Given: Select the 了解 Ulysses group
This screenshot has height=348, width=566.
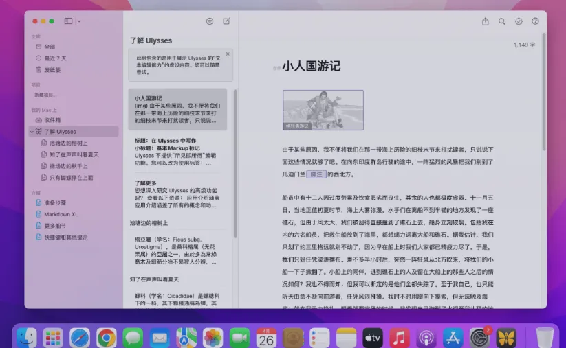Looking at the screenshot, I should 74,132.
